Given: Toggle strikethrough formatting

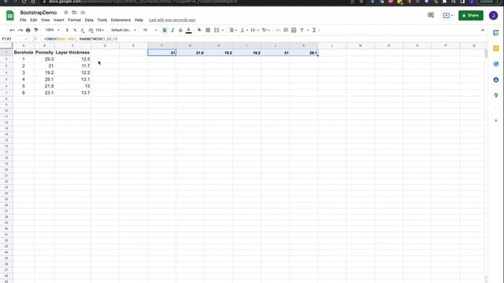Looking at the screenshot, I should tap(180, 30).
